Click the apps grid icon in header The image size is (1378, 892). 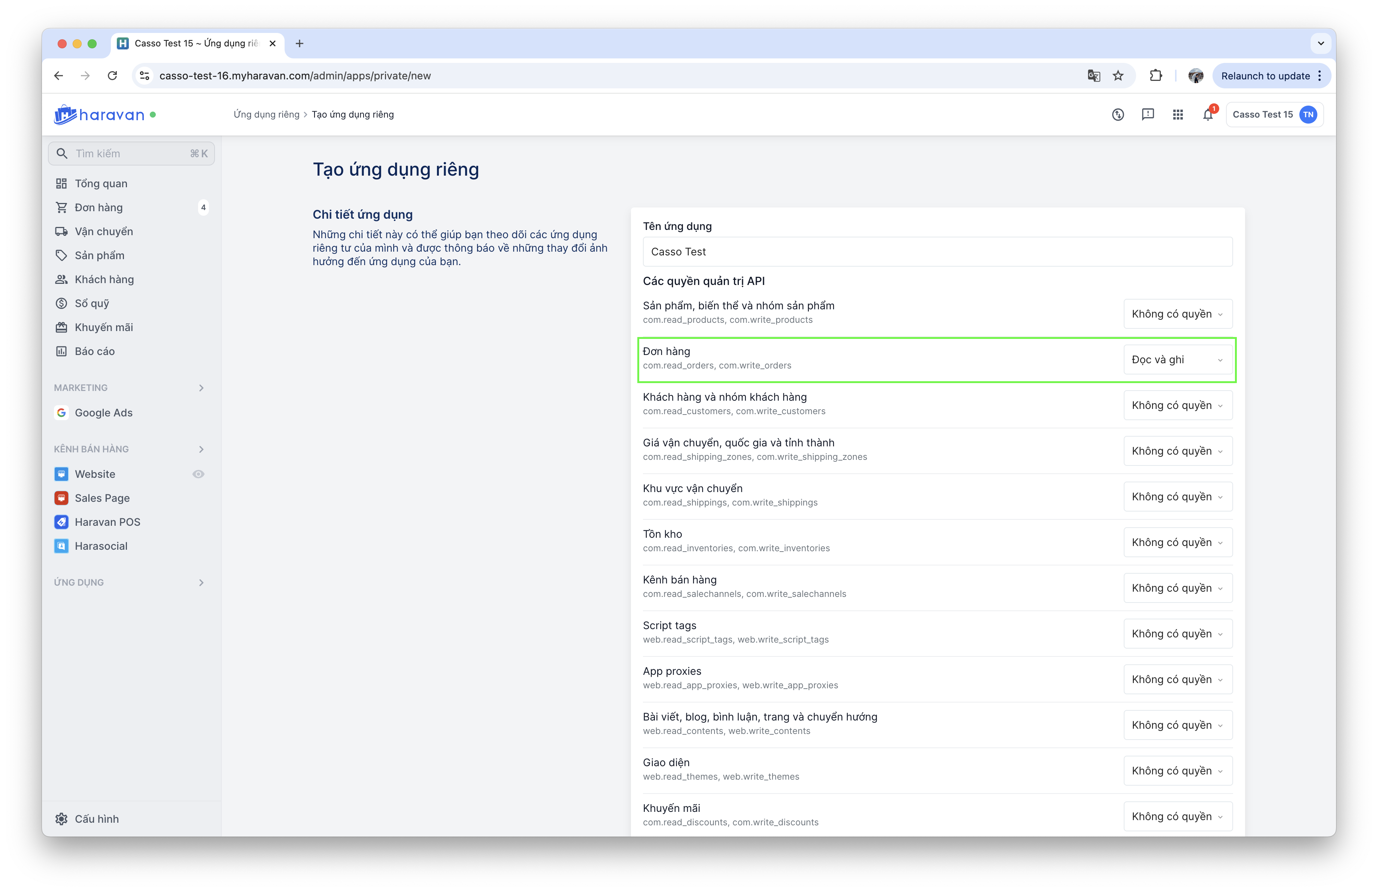tap(1178, 115)
